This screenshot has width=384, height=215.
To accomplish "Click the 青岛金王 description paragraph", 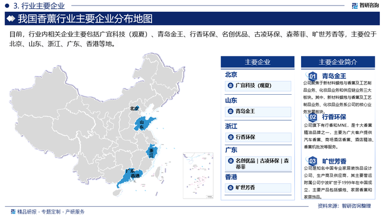I will click(x=337, y=97).
